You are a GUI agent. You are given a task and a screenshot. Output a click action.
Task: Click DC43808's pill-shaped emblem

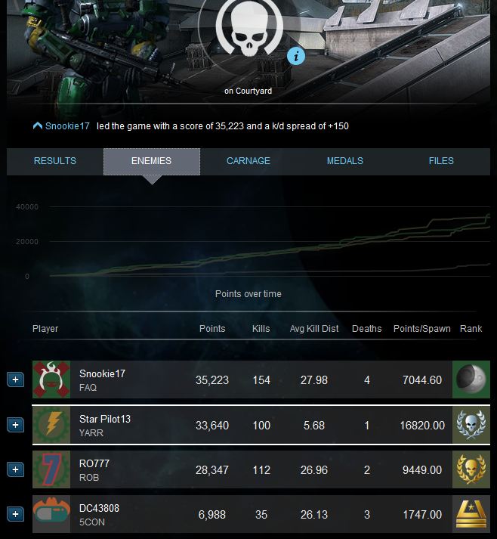point(51,514)
